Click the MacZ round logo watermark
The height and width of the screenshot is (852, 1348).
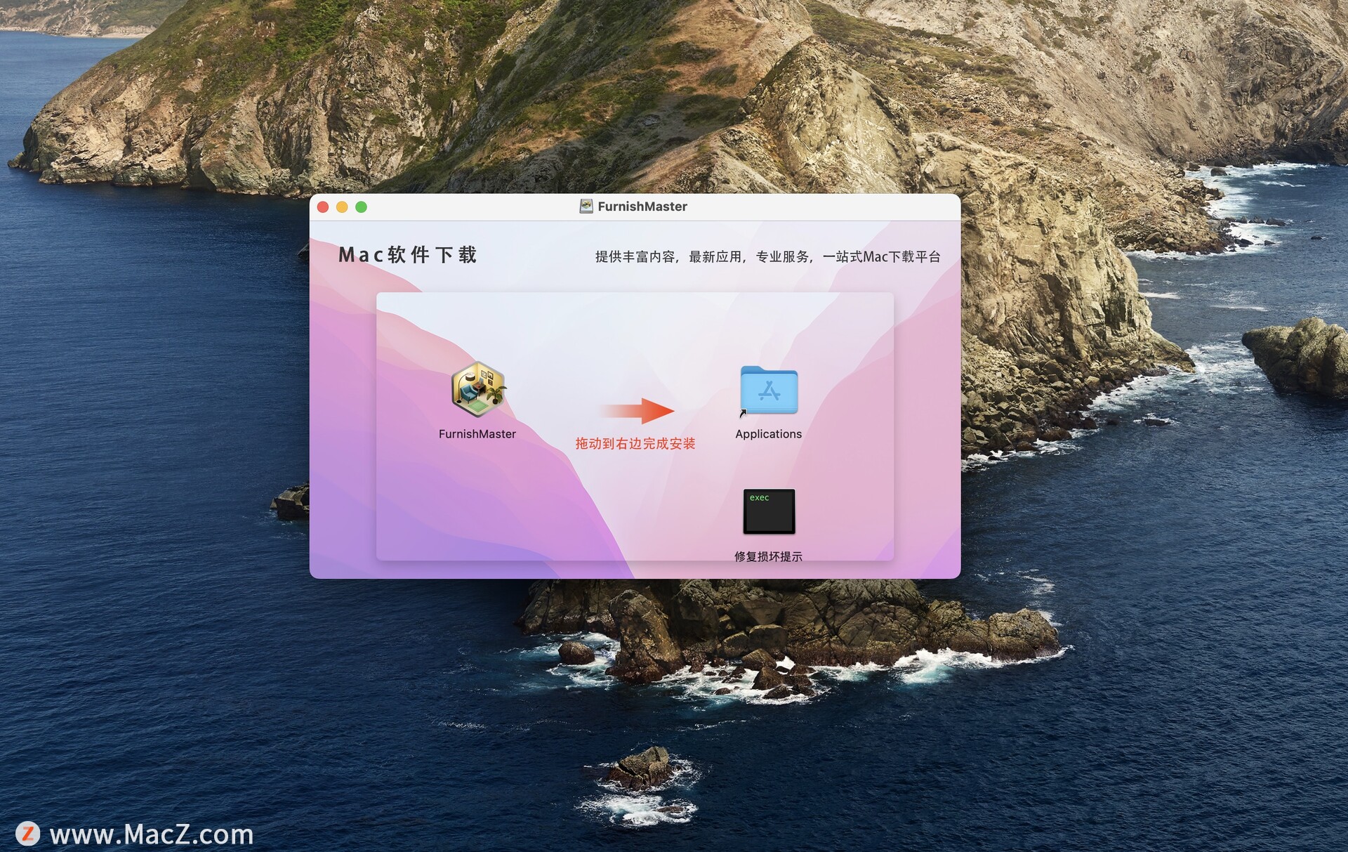(x=28, y=834)
